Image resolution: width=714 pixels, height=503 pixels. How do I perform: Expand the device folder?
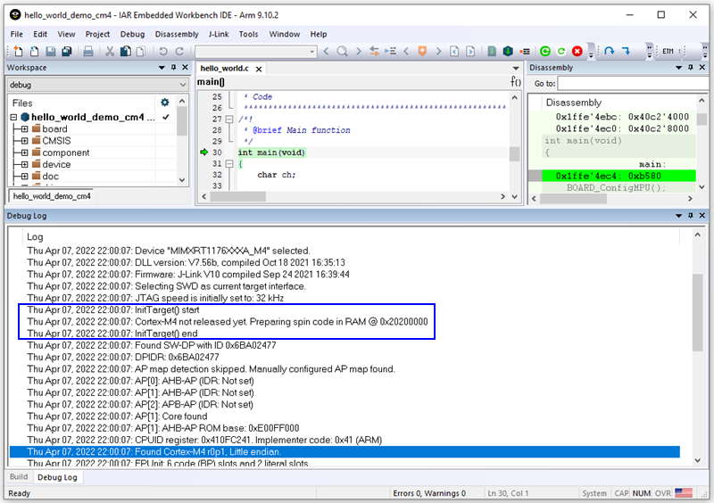(x=25, y=164)
